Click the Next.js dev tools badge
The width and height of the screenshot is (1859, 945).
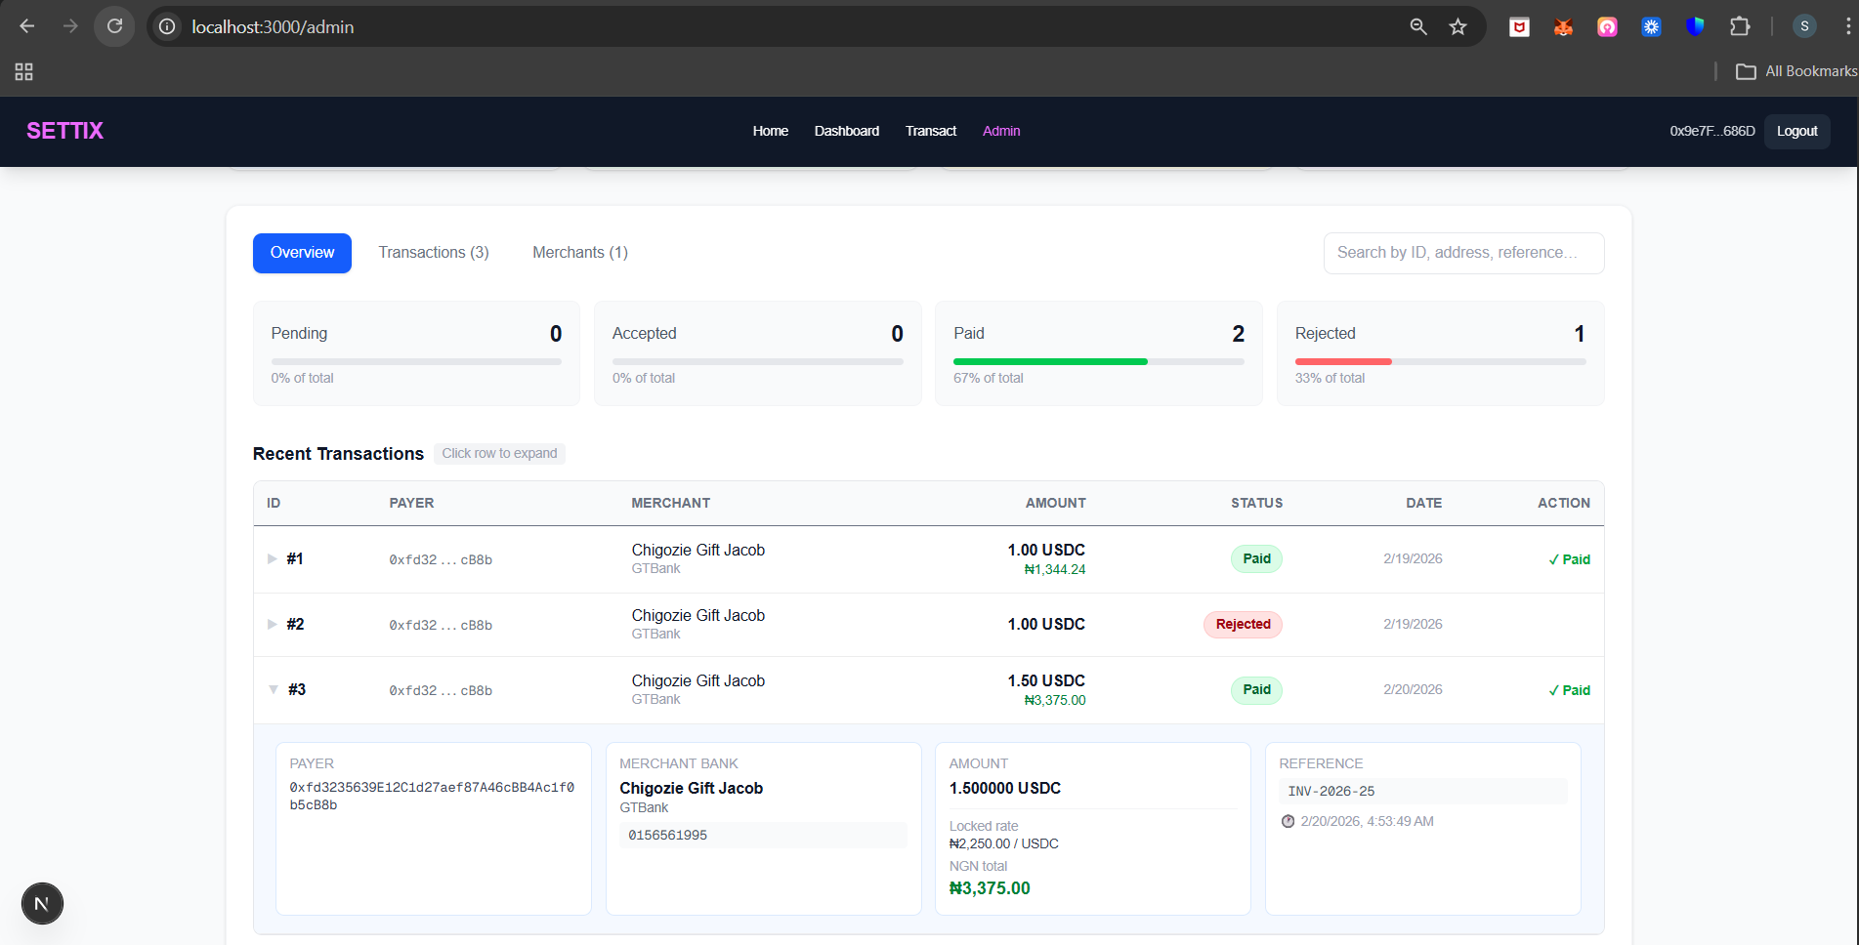(42, 903)
